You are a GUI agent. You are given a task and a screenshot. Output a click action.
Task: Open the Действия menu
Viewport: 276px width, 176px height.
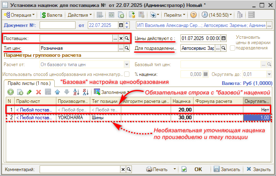coord(79,15)
